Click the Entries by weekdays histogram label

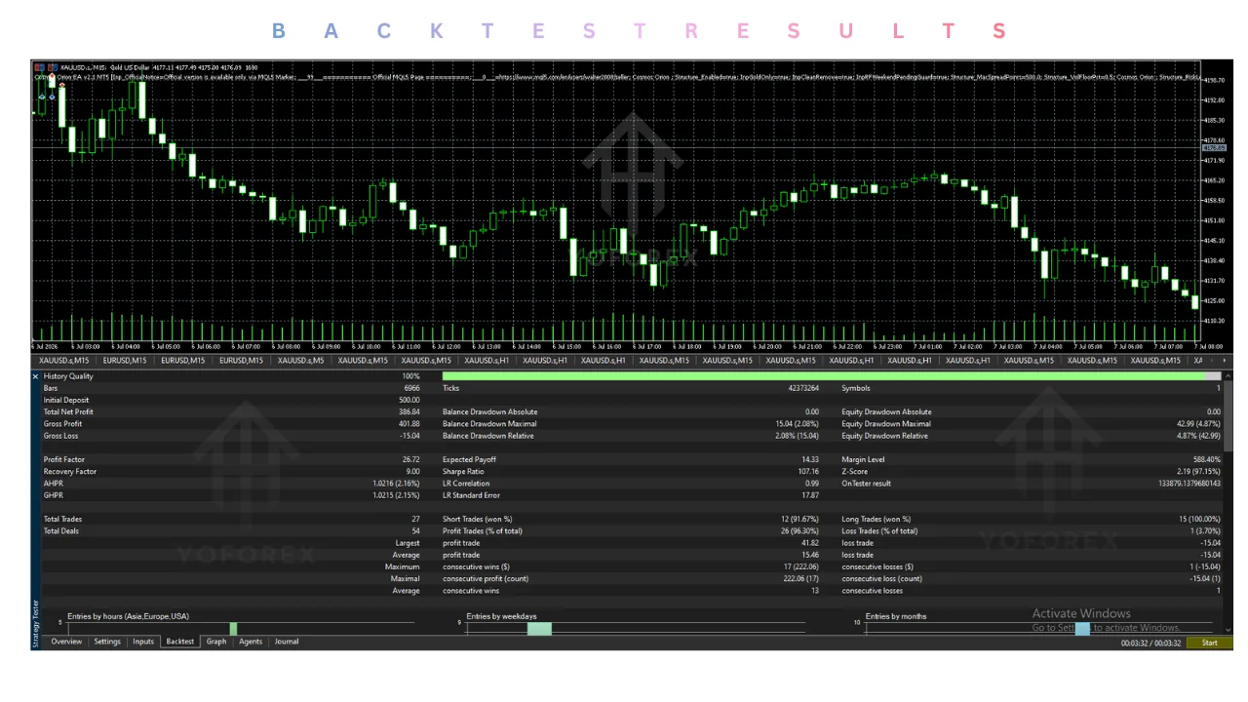tap(501, 616)
